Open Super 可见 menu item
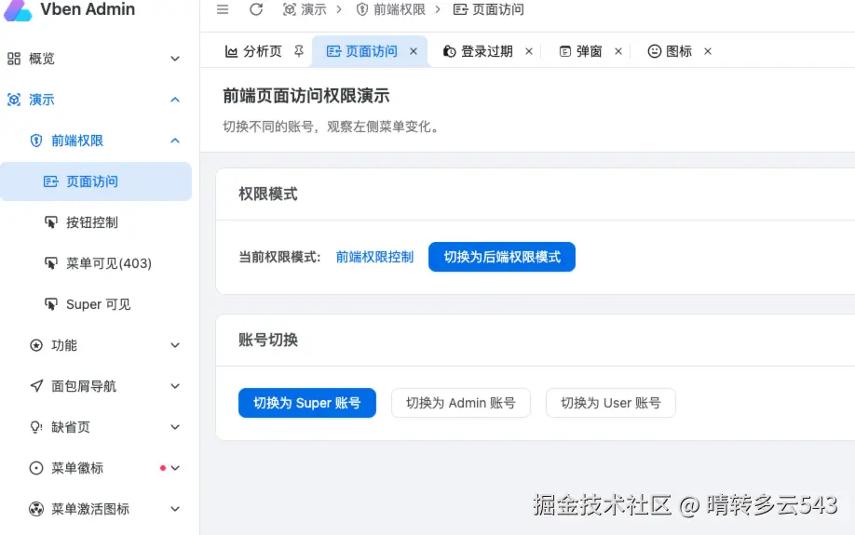This screenshot has width=855, height=535. (96, 304)
